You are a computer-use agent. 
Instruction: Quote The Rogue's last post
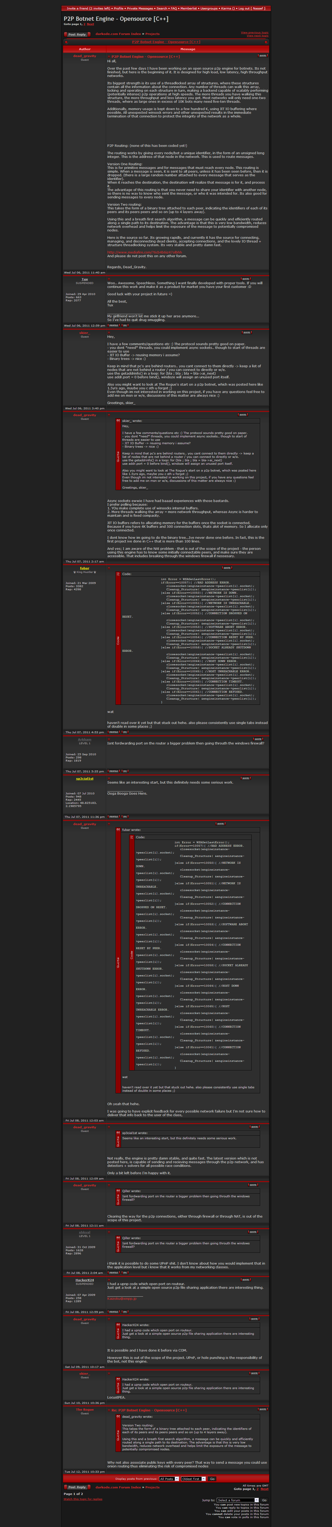(x=262, y=1409)
